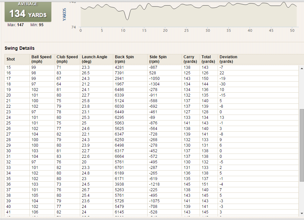The width and height of the screenshot is (304, 220).
Task: Click the Swing Details heading
Action: [x=20, y=48]
